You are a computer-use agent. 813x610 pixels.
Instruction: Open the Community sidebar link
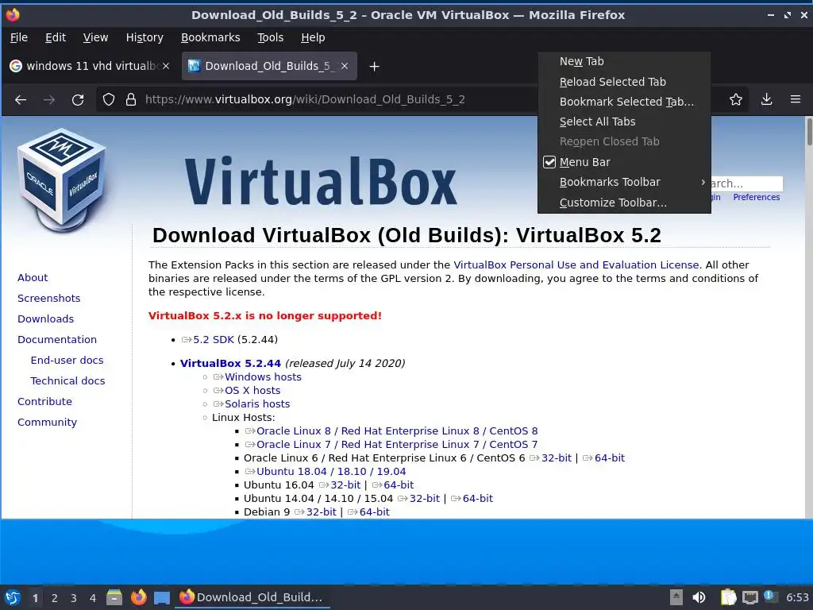[47, 423]
